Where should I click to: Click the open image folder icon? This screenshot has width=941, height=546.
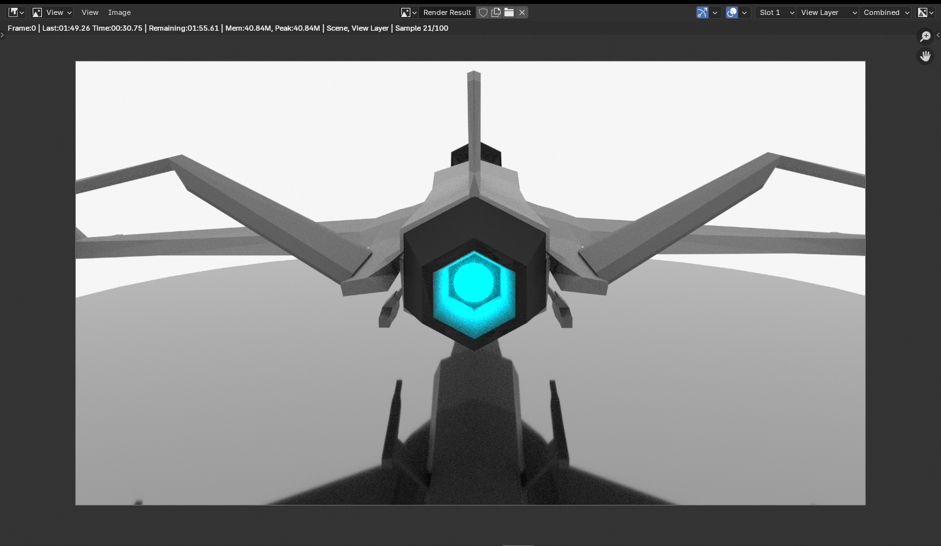click(509, 12)
